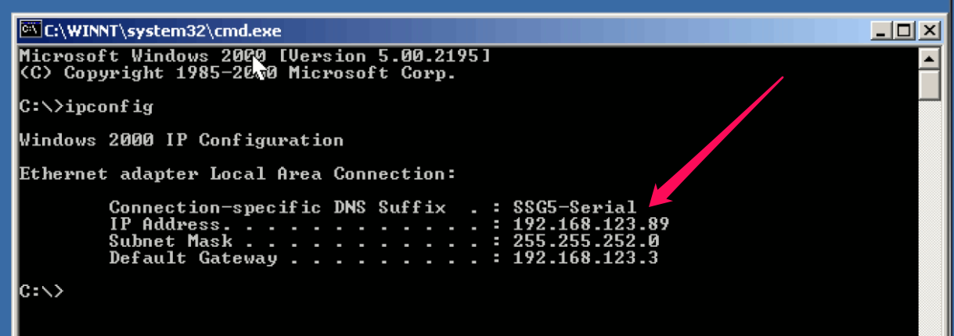Close the cmd.exe window
The height and width of the screenshot is (336, 954).
click(x=929, y=31)
